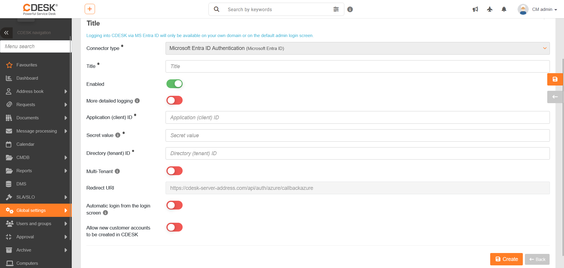Click the Message processing envelope icon
Viewport: 564px width, 268px height.
coord(9,131)
